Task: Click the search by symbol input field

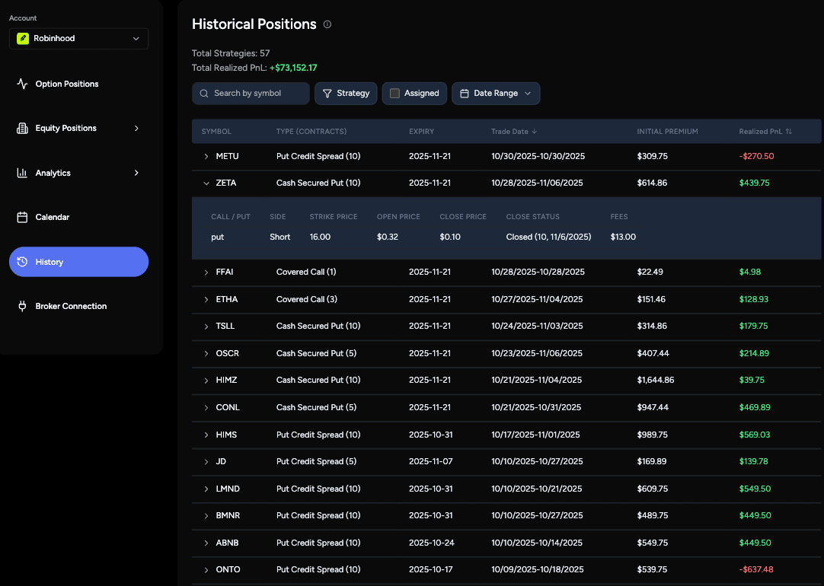Action: [x=251, y=93]
